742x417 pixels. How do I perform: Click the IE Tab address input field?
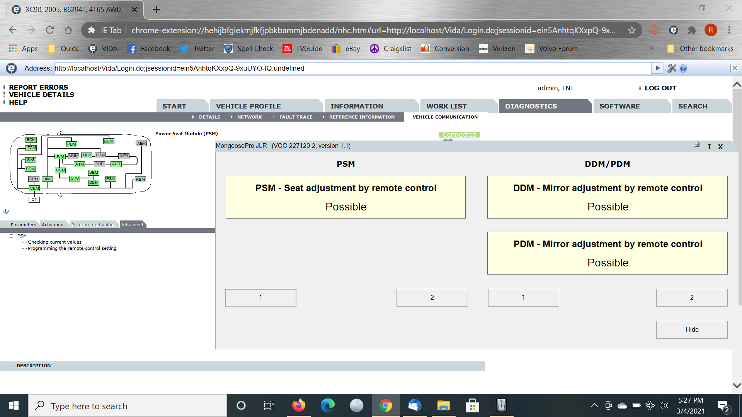pos(352,68)
